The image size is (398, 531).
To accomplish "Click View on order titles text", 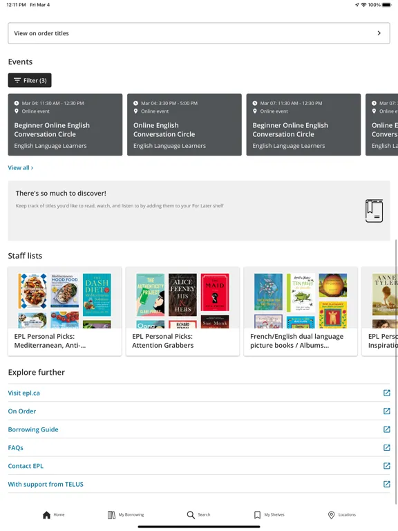I will pyautogui.click(x=41, y=33).
